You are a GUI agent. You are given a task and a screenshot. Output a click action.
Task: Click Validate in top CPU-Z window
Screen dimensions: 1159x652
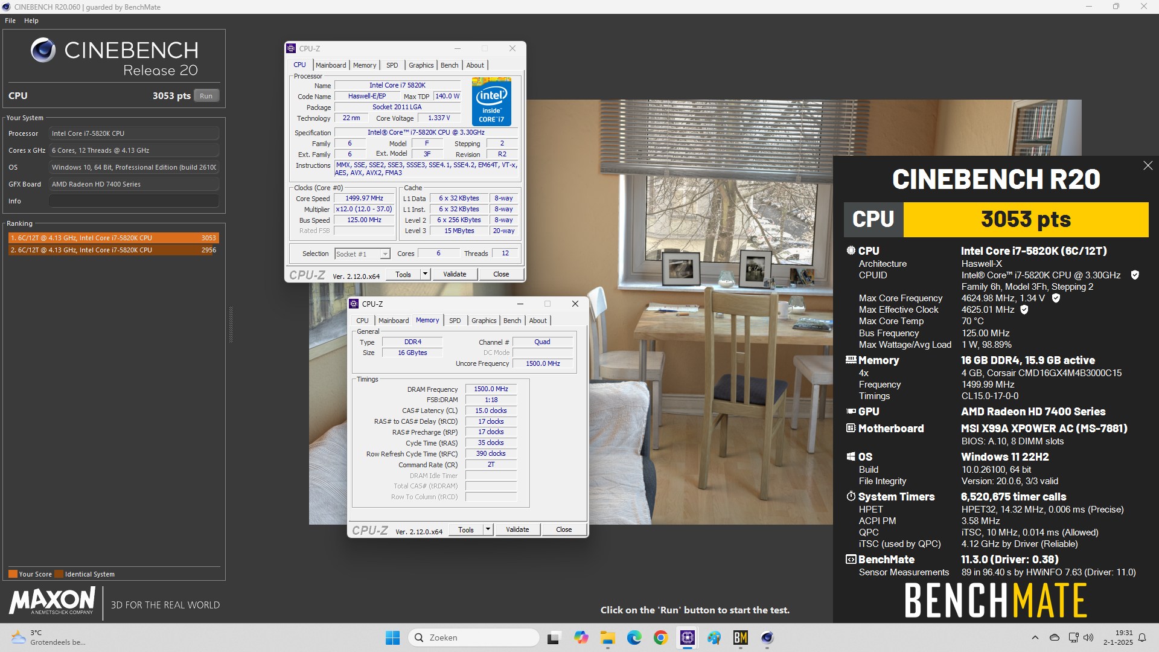(455, 274)
